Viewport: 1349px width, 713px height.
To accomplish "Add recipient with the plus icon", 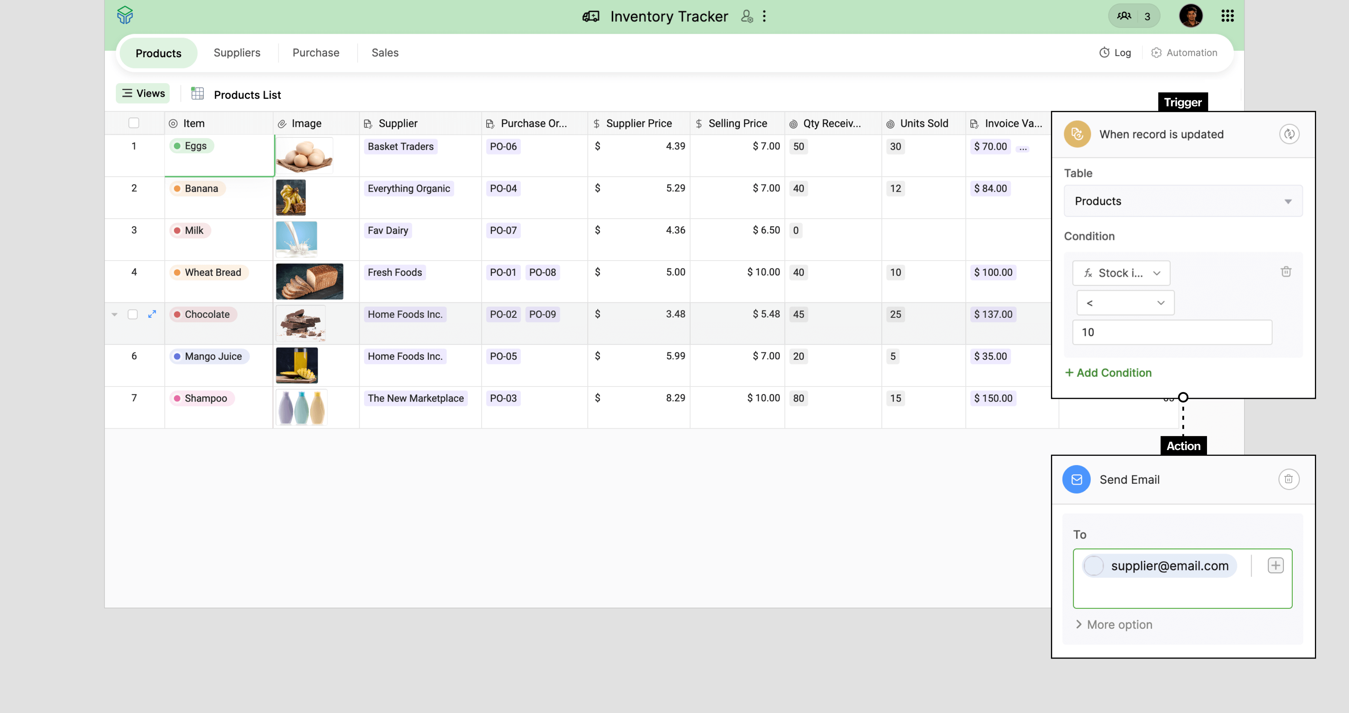I will pyautogui.click(x=1275, y=565).
